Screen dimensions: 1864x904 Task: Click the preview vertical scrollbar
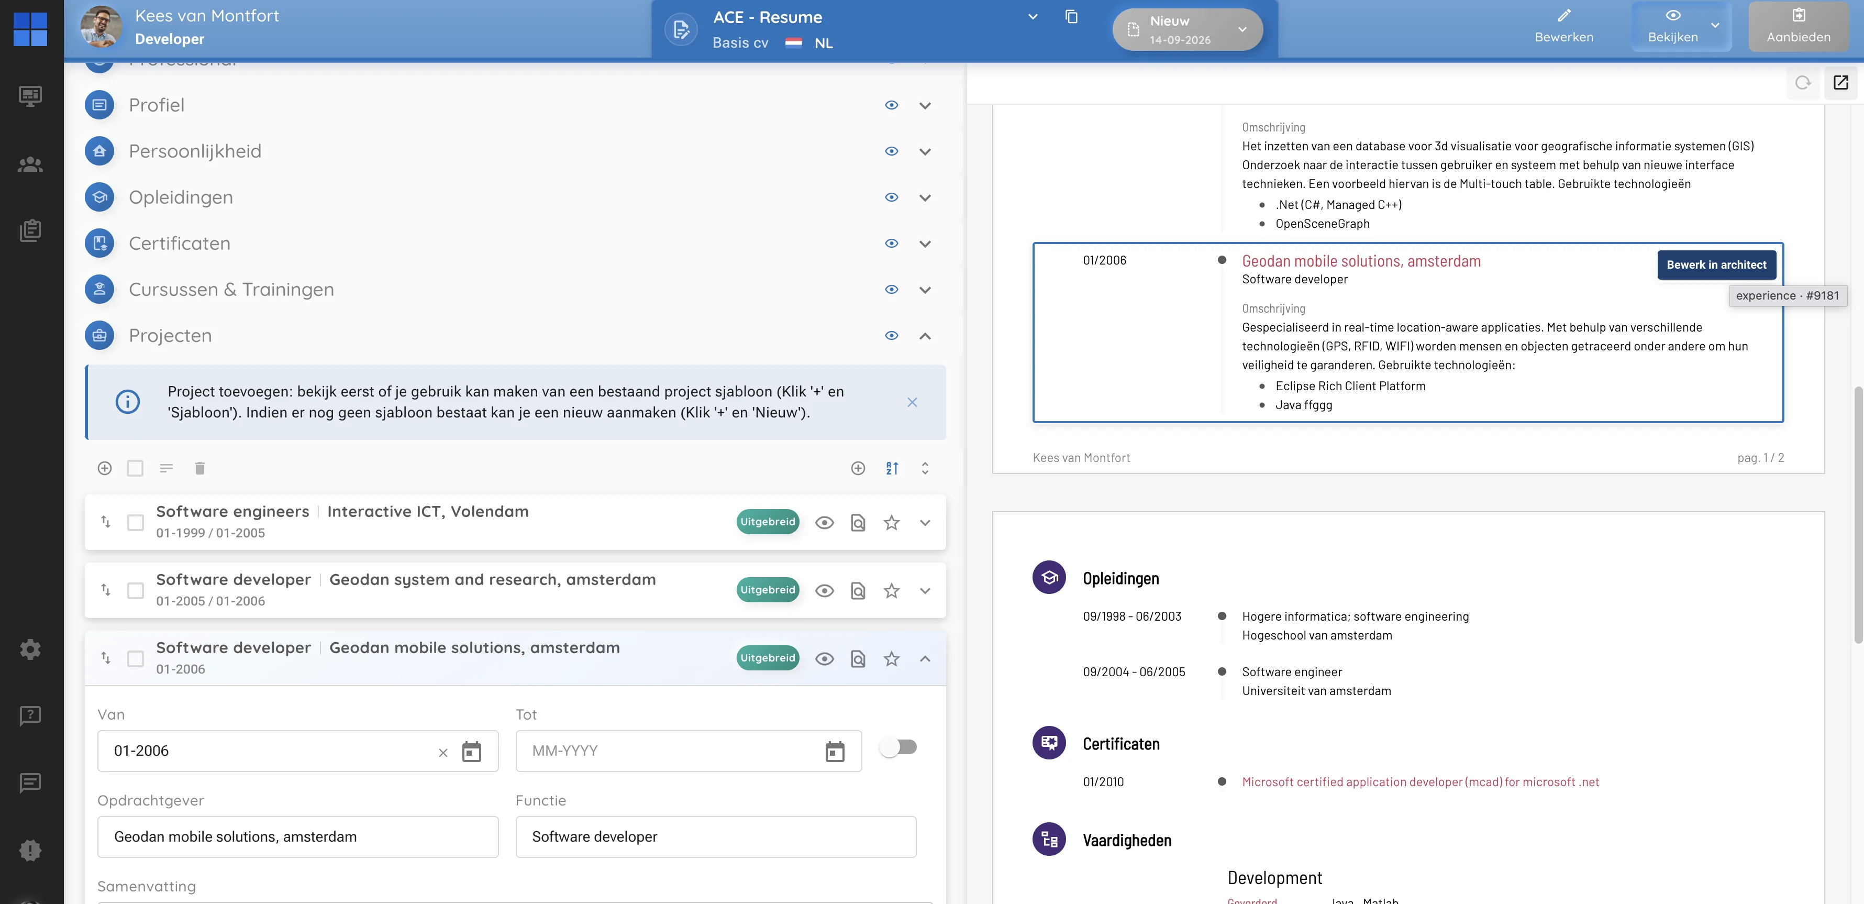point(1858,515)
